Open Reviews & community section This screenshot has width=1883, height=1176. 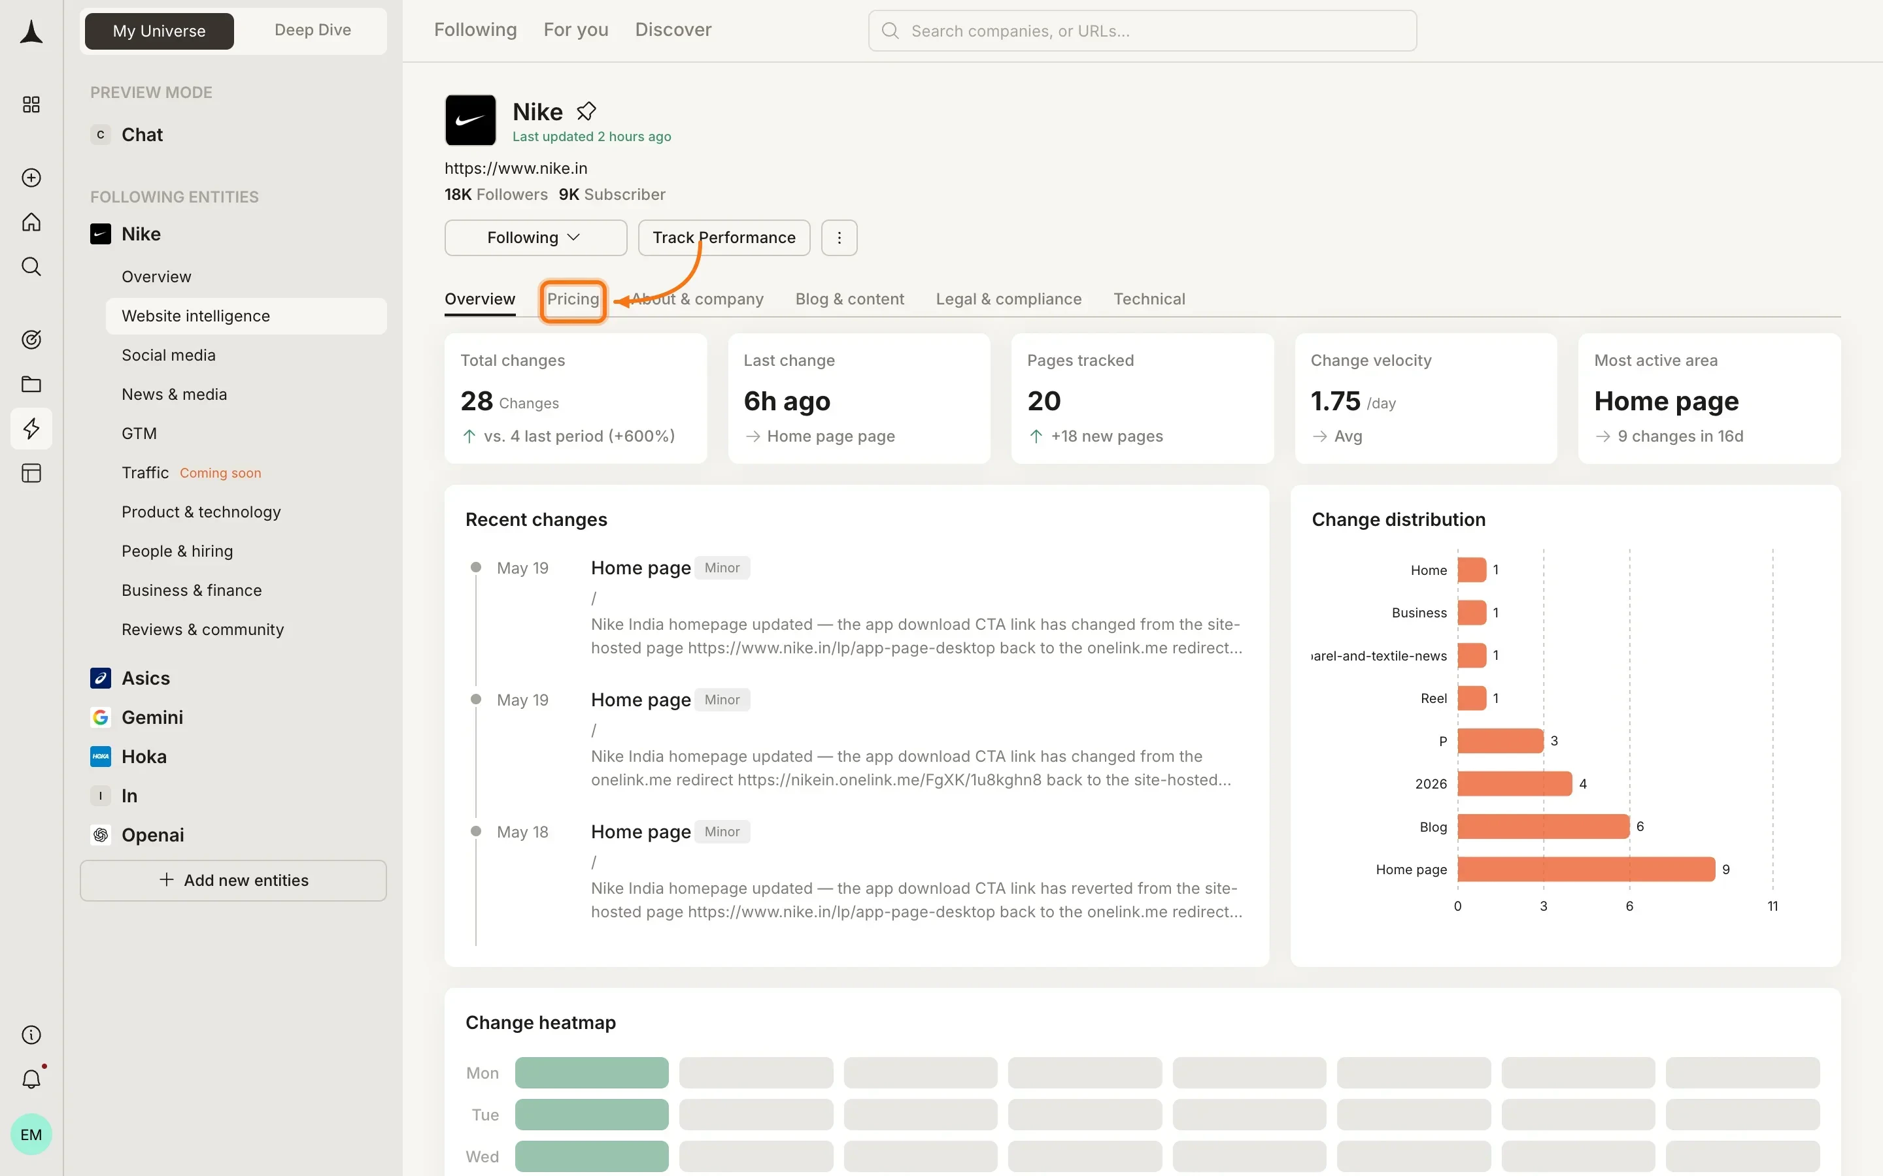click(x=202, y=629)
